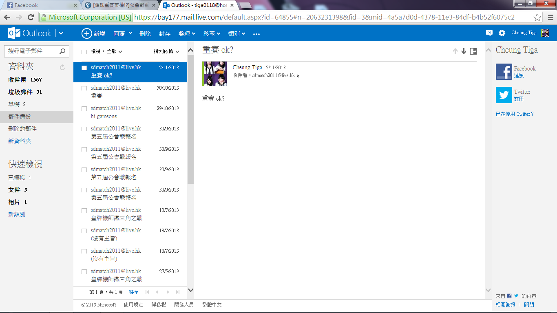Open the 移至 toolbar dropdown
This screenshot has height=313, width=557.
[212, 34]
